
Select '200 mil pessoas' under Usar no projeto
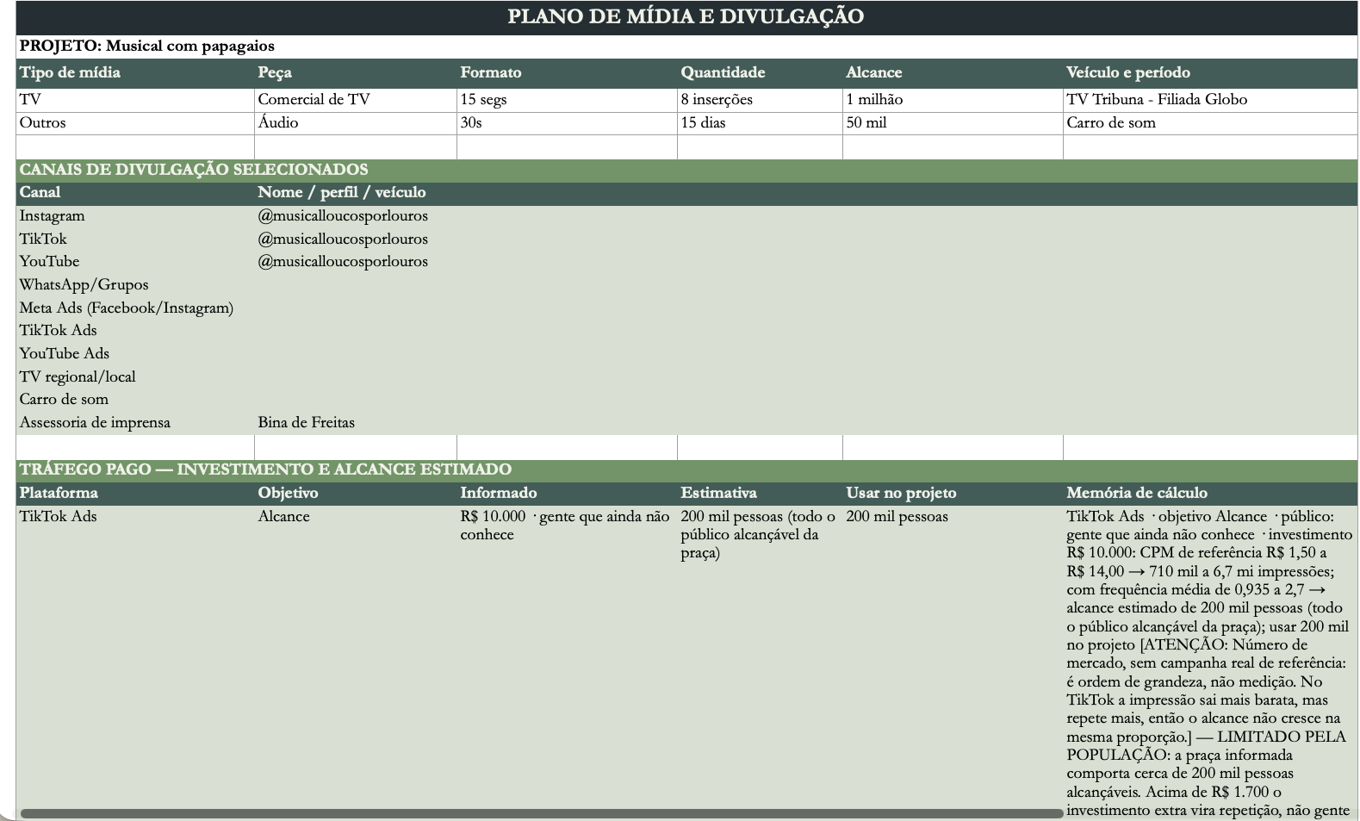click(897, 517)
